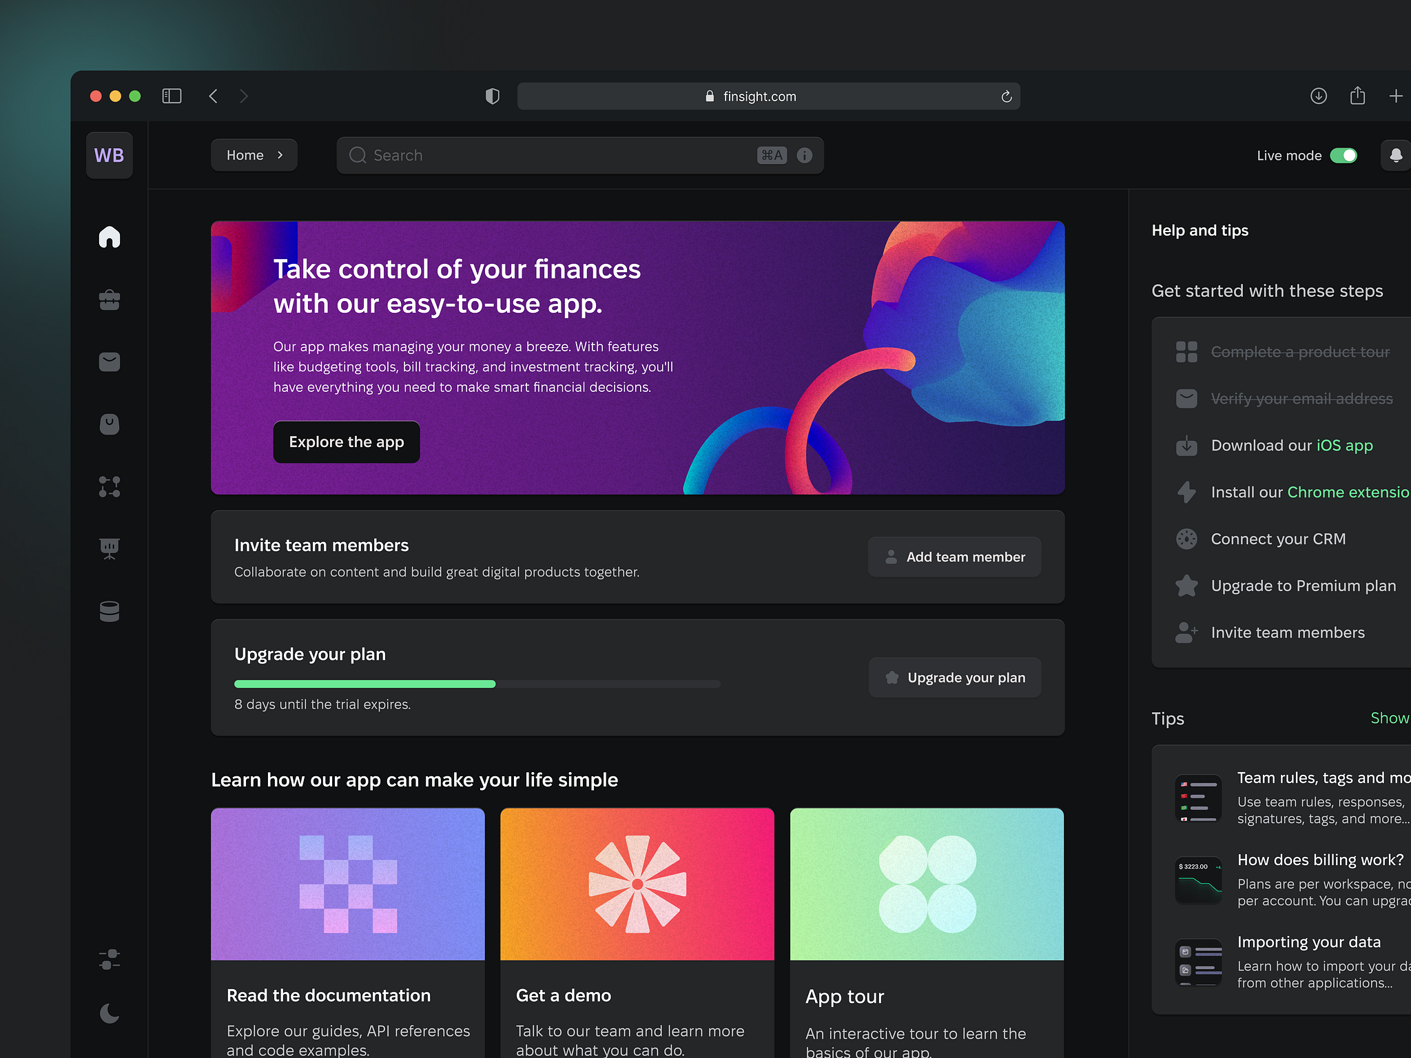Click the Show link beside Tips
Screen dimensions: 1411x1058
click(1389, 718)
